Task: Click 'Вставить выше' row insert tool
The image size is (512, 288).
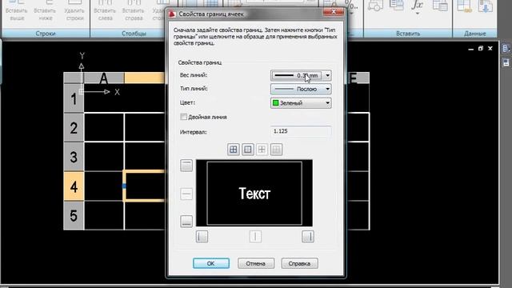Action: click(16, 10)
